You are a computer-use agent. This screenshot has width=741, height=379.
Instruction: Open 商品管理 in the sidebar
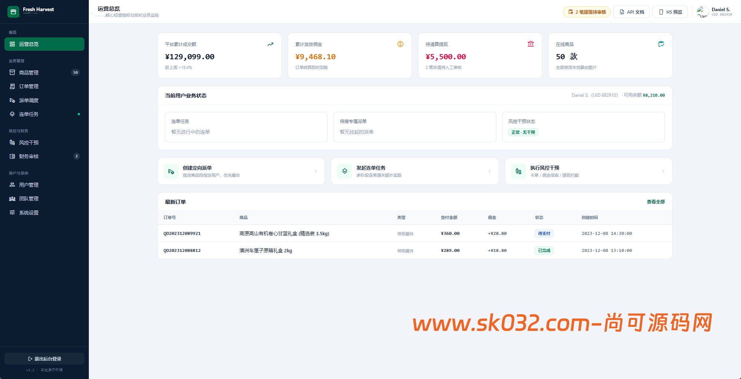coord(44,73)
